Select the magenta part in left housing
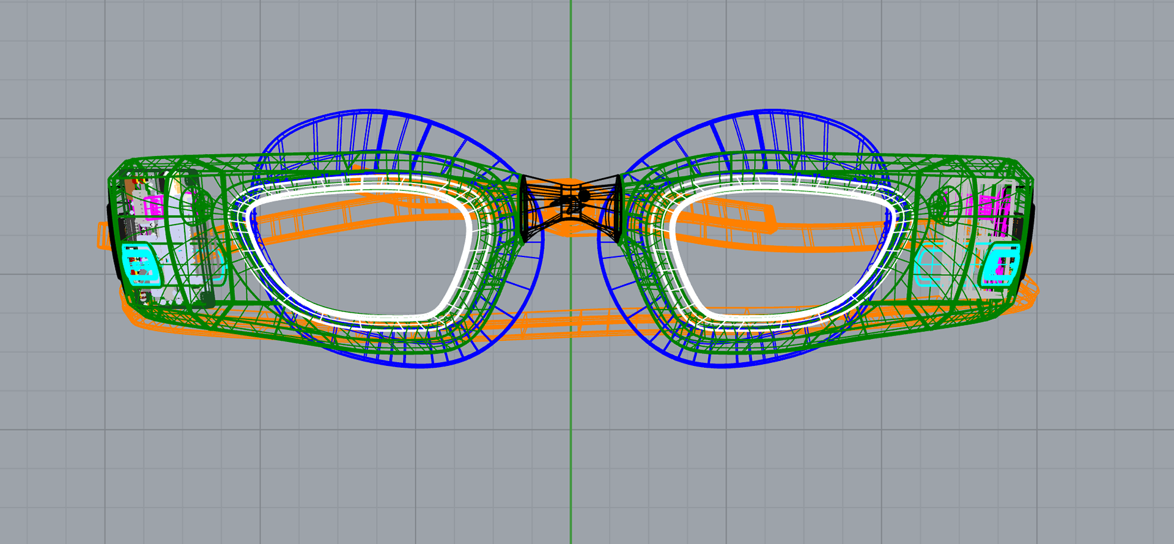 pos(153,206)
